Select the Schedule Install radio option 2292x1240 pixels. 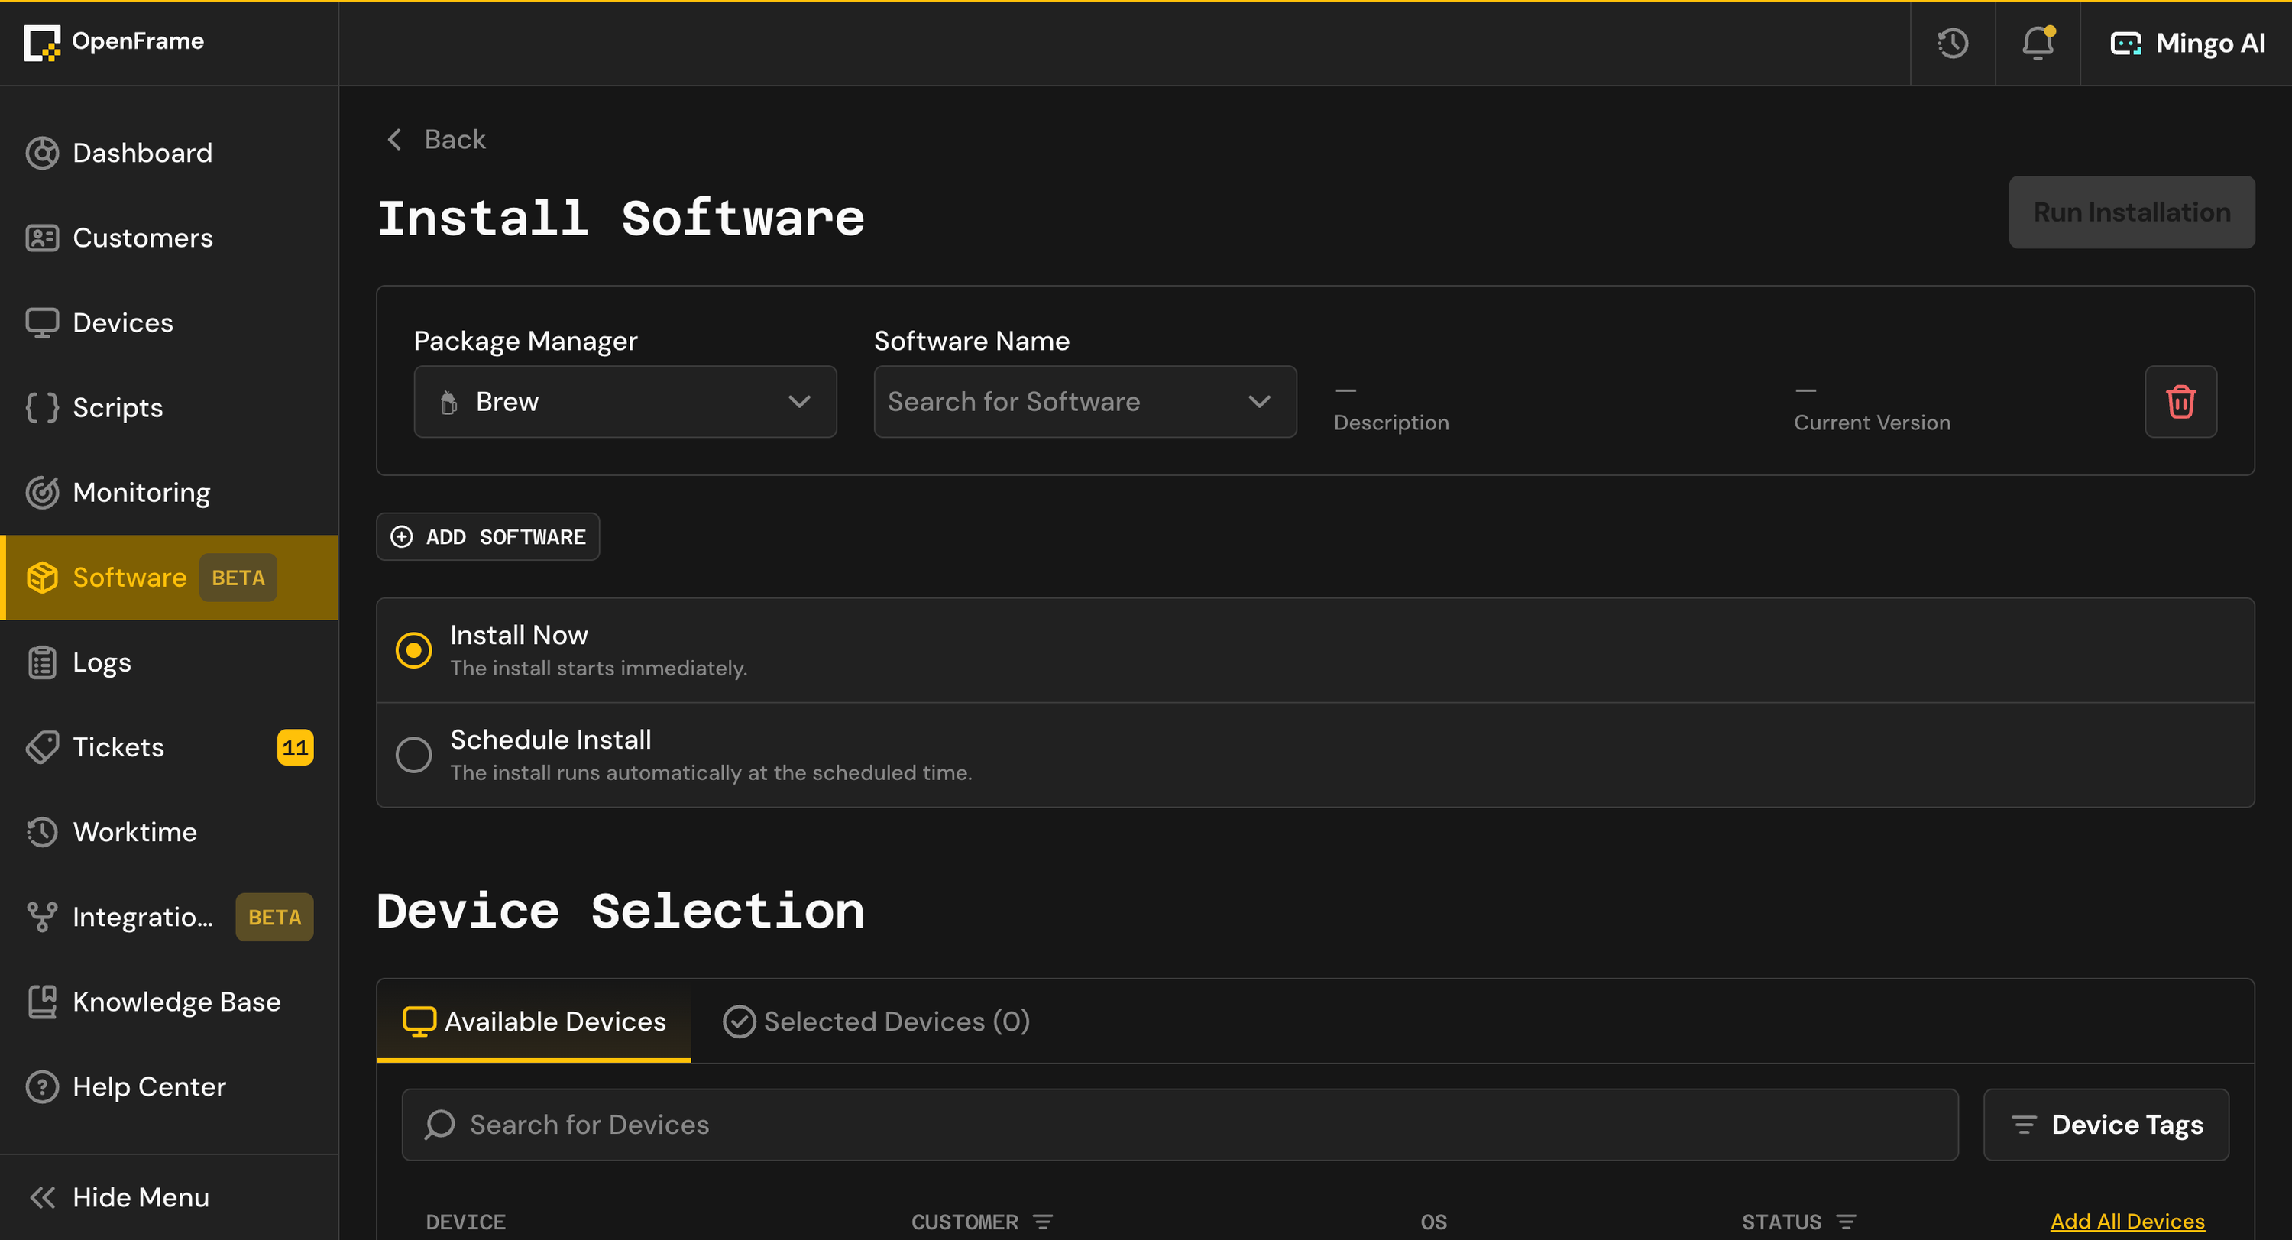413,755
